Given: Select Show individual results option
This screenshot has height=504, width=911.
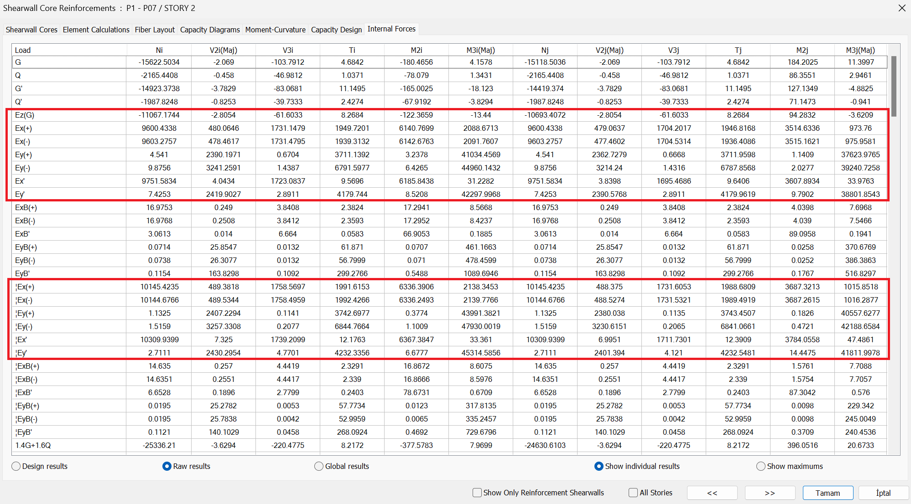Looking at the screenshot, I should pyautogui.click(x=599, y=466).
